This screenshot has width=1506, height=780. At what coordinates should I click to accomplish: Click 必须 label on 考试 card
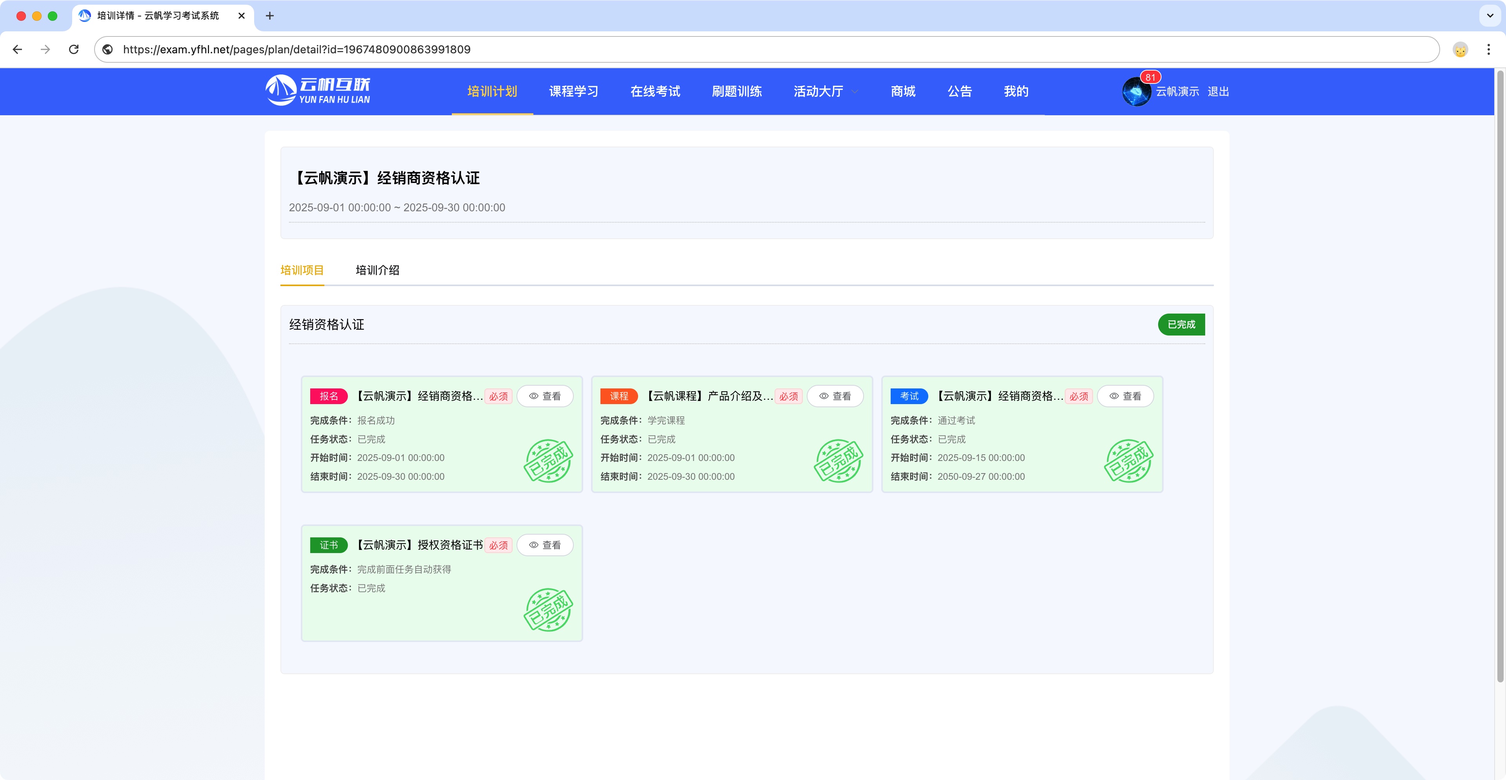(1079, 397)
